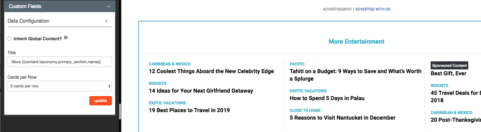Click the Pacific category label
The image size is (481, 132).
click(x=297, y=64)
